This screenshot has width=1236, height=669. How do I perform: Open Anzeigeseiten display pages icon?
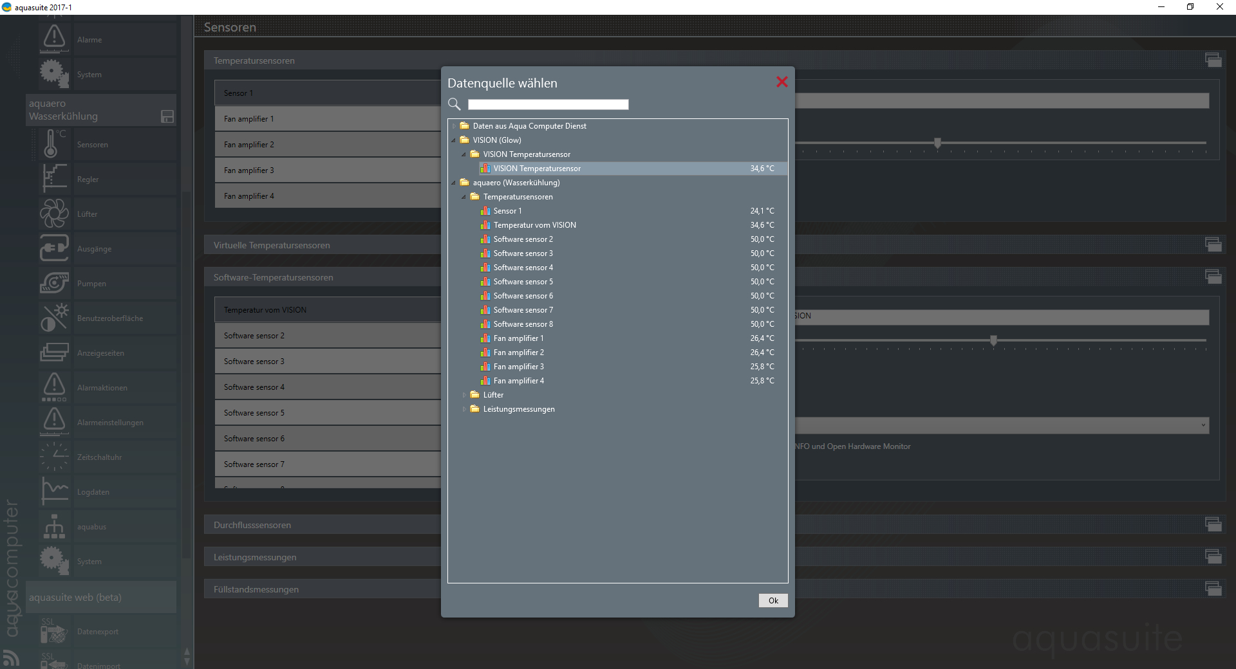click(x=54, y=353)
